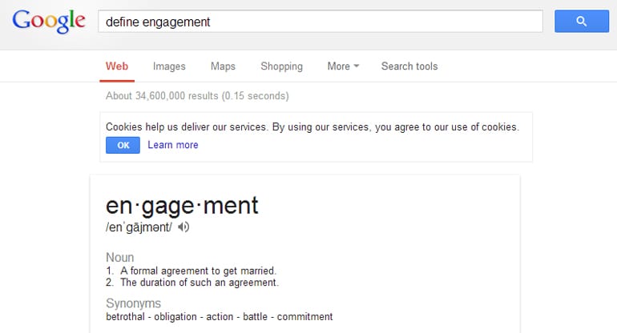Screen dimensions: 617x333
Task: Accept cookies with the OK button
Action: [x=123, y=145]
